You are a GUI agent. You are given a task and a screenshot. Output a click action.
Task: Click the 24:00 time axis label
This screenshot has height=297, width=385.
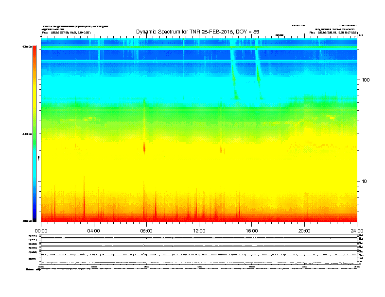click(x=357, y=231)
